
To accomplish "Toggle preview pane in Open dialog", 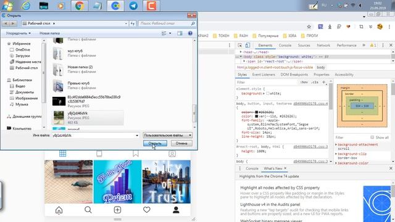I will click(180, 33).
